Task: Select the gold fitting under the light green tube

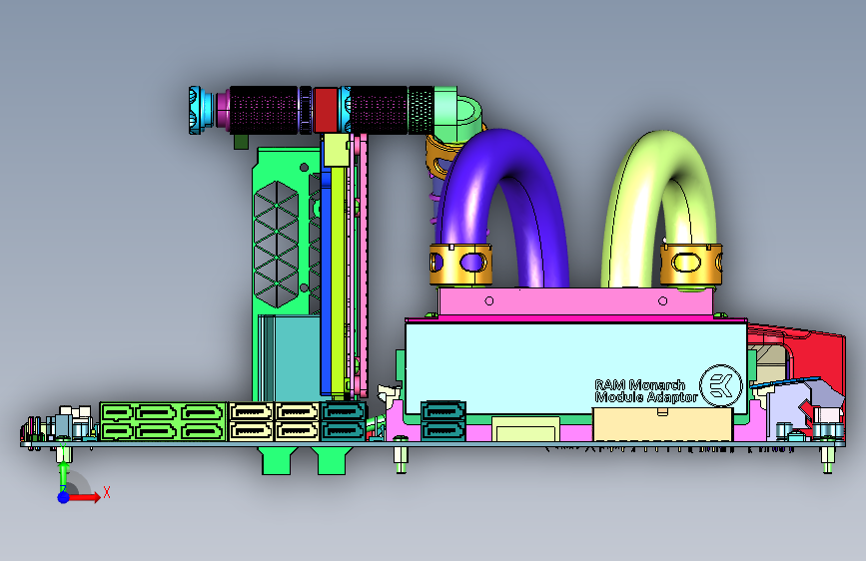Action: pos(691,264)
